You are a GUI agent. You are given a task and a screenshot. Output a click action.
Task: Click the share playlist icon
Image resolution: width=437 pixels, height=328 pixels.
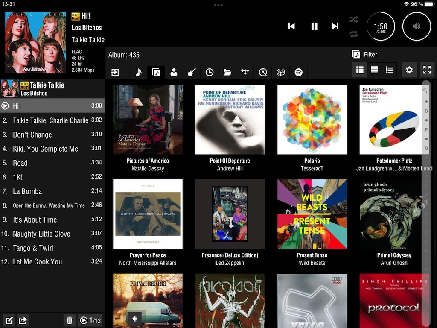(23, 320)
